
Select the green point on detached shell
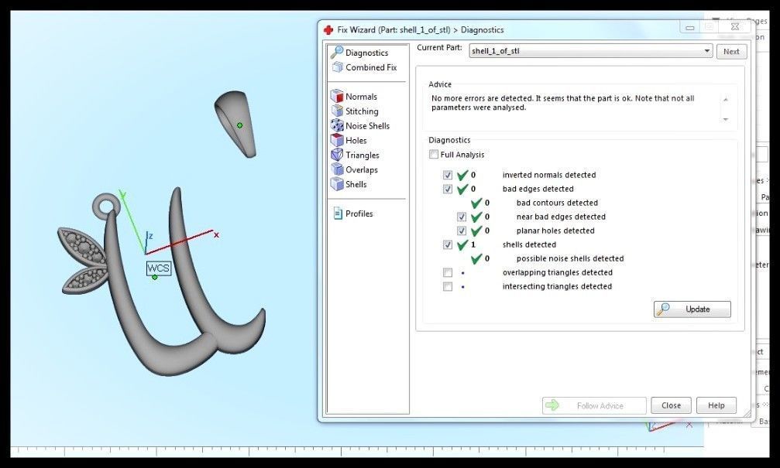coord(240,125)
